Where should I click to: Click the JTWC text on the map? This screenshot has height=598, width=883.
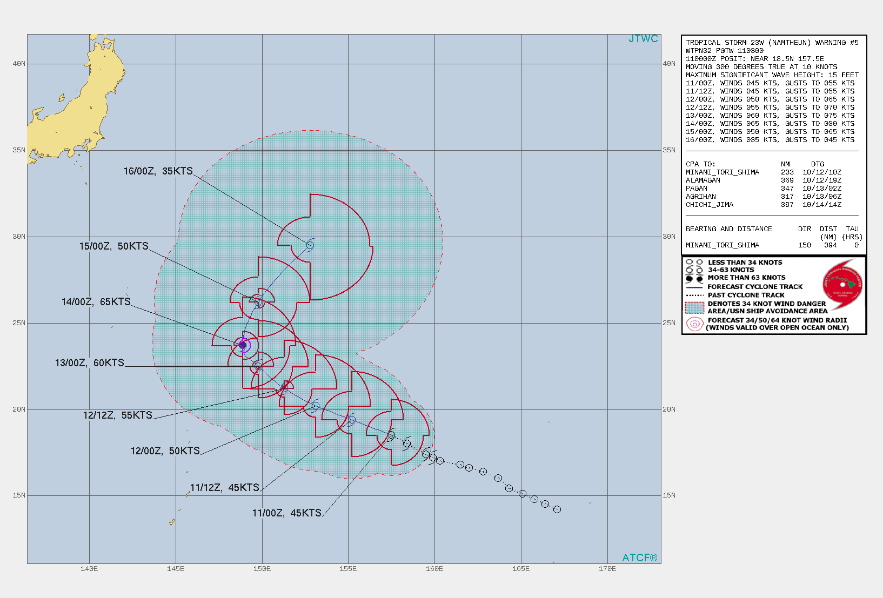(643, 39)
